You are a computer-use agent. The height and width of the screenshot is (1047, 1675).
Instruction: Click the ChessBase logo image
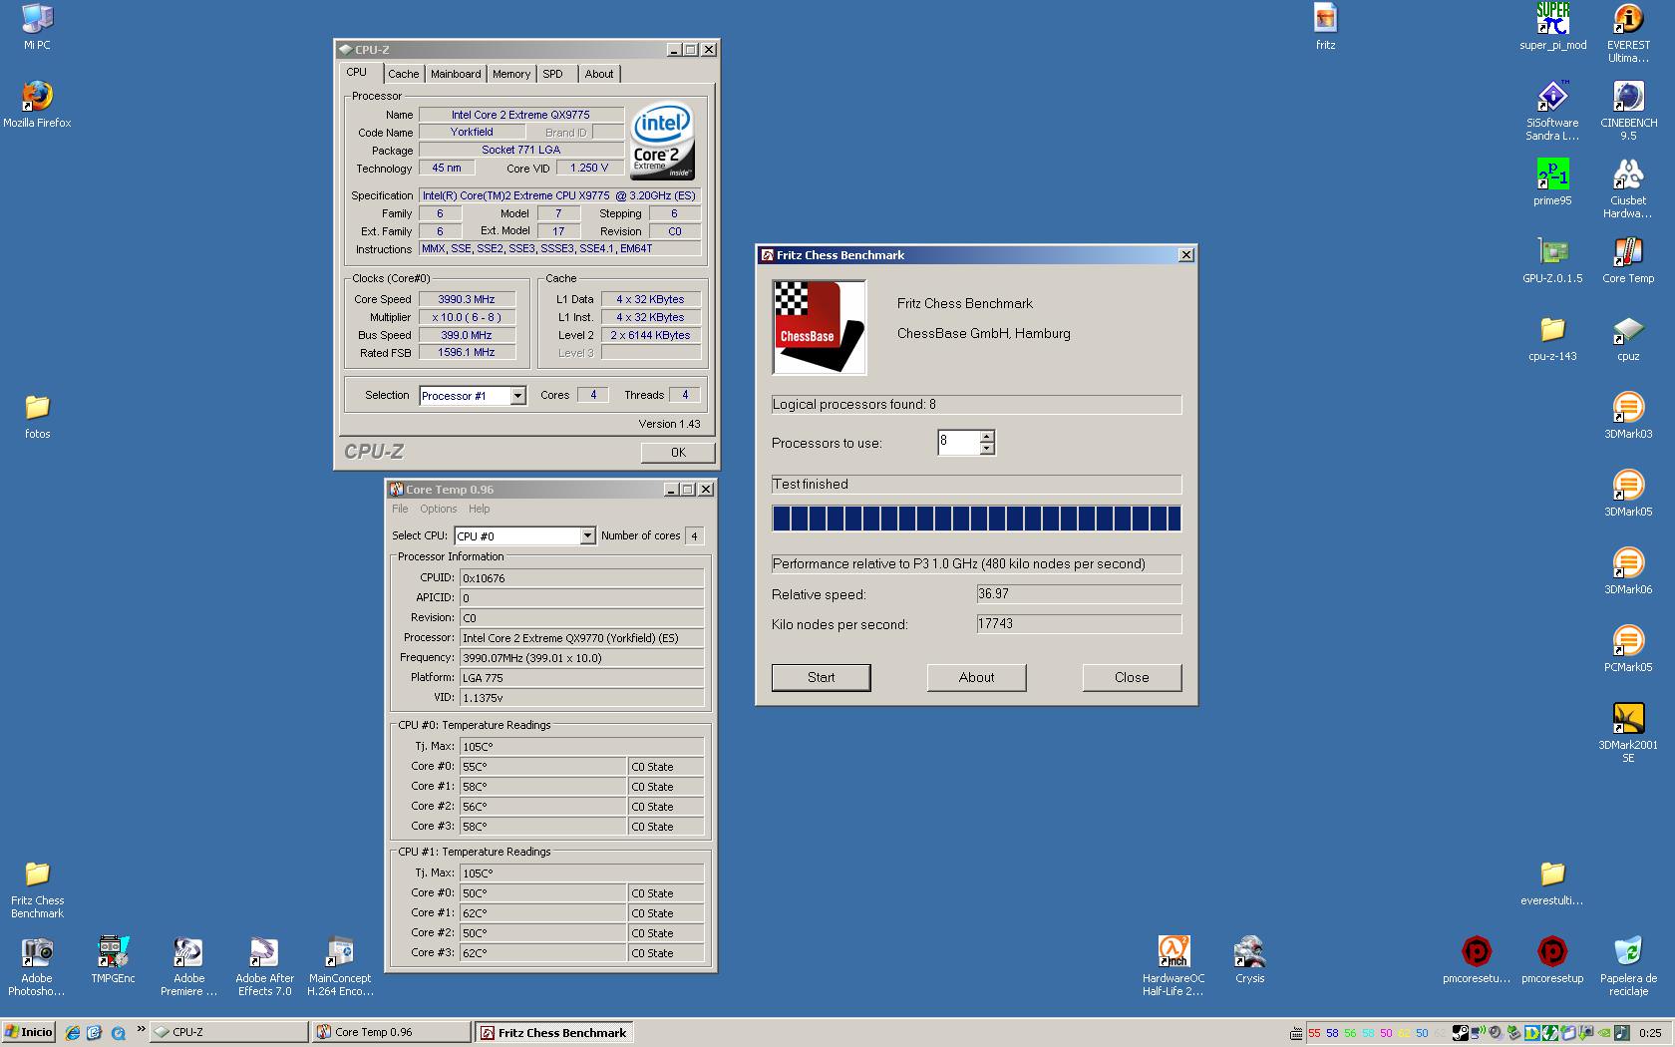click(x=819, y=328)
